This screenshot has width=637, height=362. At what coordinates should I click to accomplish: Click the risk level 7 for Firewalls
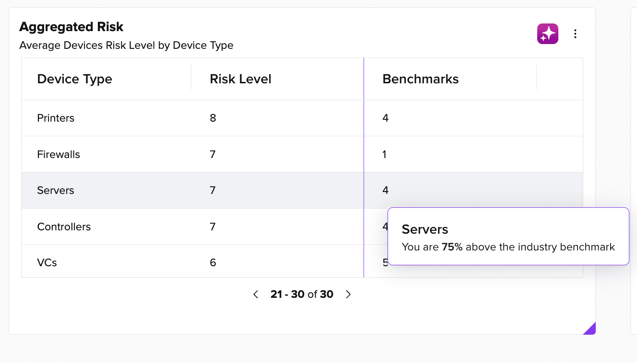click(212, 154)
